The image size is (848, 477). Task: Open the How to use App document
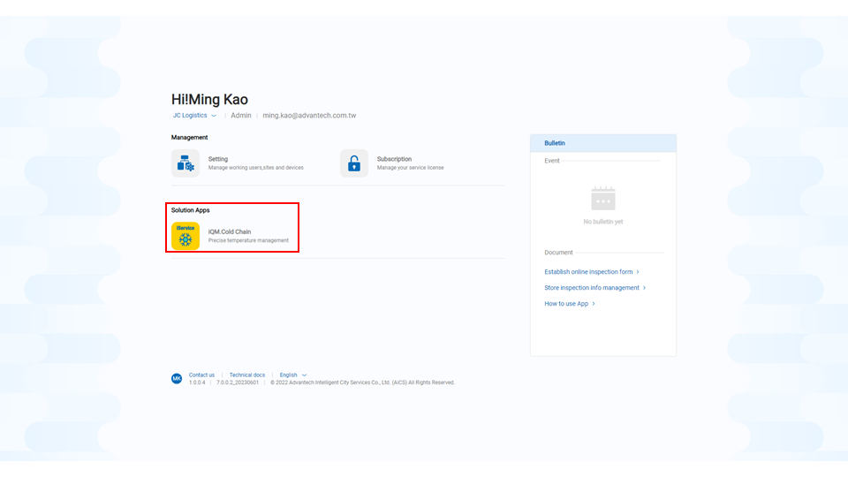tap(566, 304)
